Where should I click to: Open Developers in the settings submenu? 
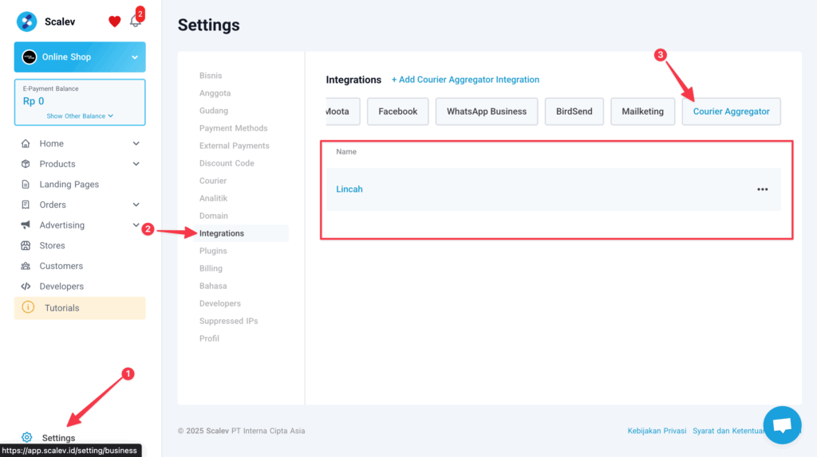coord(220,303)
